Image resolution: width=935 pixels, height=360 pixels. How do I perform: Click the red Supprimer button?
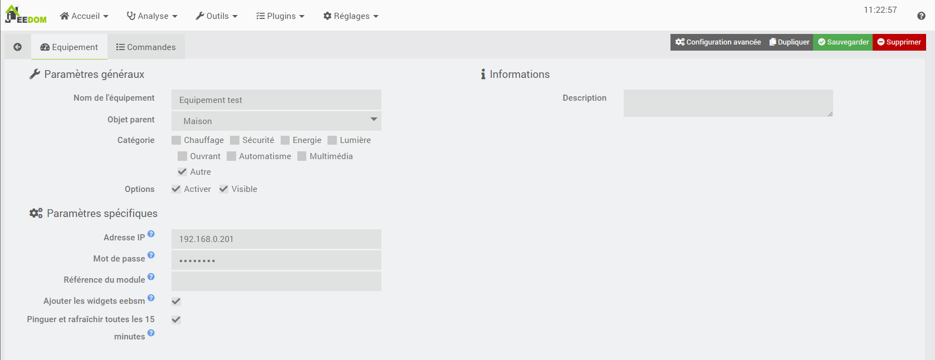pos(899,42)
